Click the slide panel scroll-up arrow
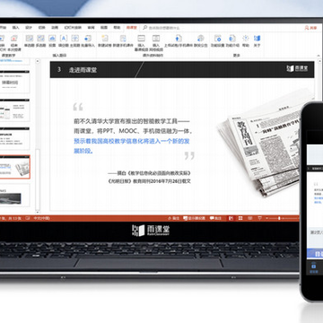Viewport: 323px width, 323px height. coord(38,61)
